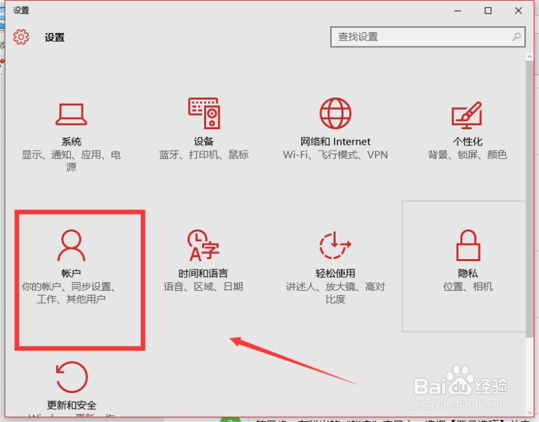
Task: Click the 设置 page heading
Action: point(55,37)
